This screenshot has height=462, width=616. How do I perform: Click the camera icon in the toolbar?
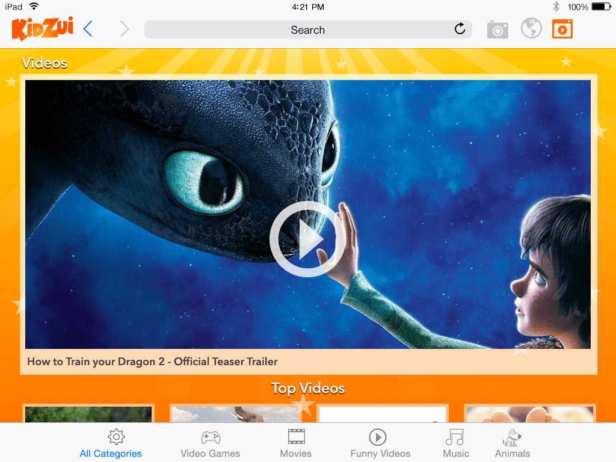(497, 28)
